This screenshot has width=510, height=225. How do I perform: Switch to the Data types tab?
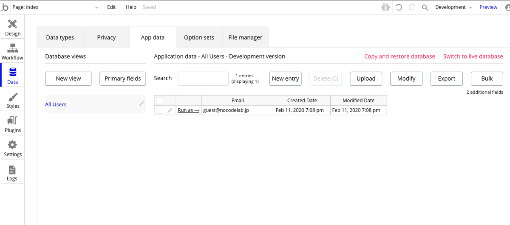point(60,37)
